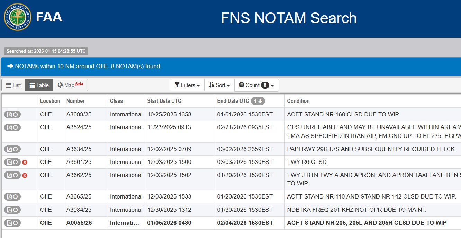
Task: Open the PDF icon for NOTAM A3662/25
Action: click(9, 175)
